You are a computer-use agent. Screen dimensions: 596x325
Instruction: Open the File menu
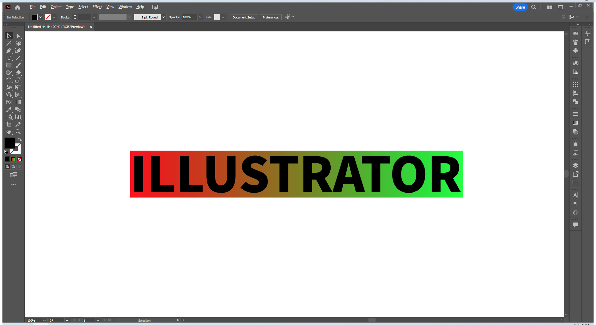tap(33, 7)
